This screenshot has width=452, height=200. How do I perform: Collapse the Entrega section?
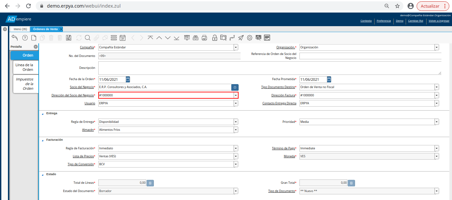(x=42, y=114)
